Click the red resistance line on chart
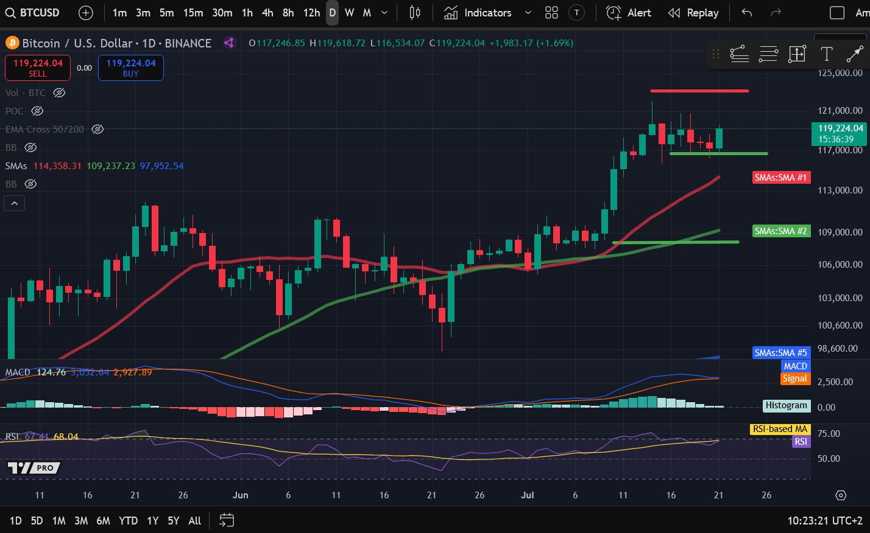The image size is (870, 533). coord(699,91)
